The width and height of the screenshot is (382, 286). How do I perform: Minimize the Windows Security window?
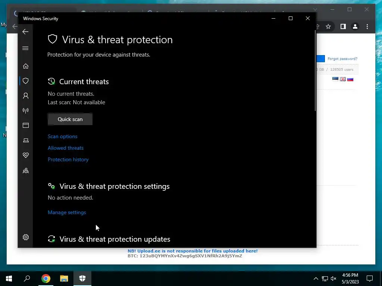[273, 19]
